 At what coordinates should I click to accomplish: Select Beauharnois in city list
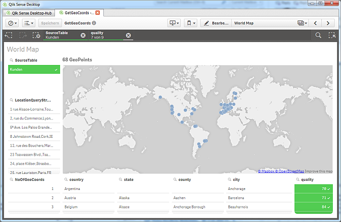point(259,207)
